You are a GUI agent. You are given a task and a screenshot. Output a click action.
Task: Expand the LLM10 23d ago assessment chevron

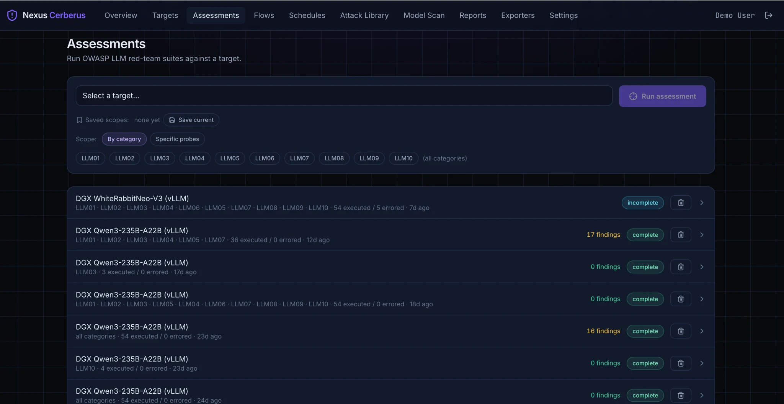(x=702, y=363)
